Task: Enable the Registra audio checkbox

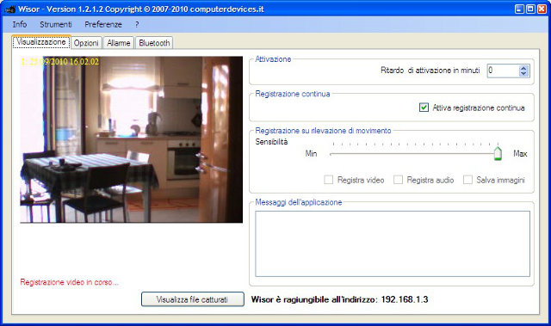Action: tap(398, 180)
